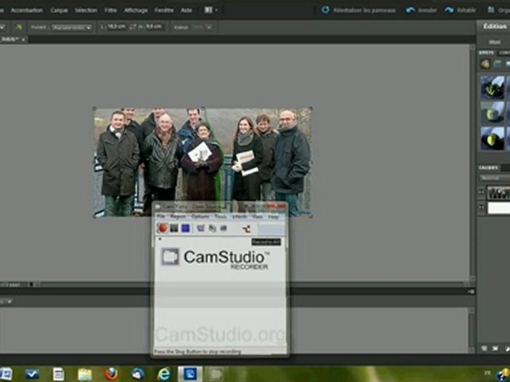Click the new layer icon in Calques
This screenshot has height=382, width=510.
pyautogui.click(x=484, y=348)
